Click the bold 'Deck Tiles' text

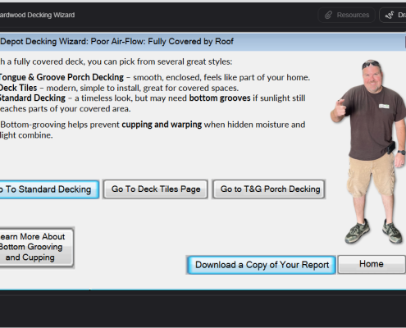coord(18,88)
